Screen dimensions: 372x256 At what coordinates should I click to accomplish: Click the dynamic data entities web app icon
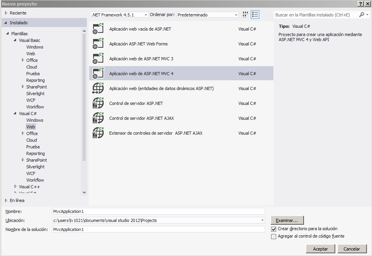point(98,88)
